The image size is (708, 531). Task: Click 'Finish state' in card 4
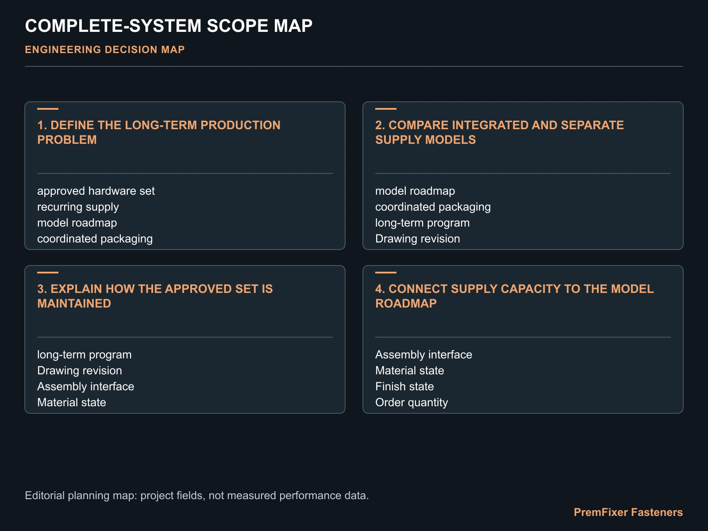[x=404, y=386]
